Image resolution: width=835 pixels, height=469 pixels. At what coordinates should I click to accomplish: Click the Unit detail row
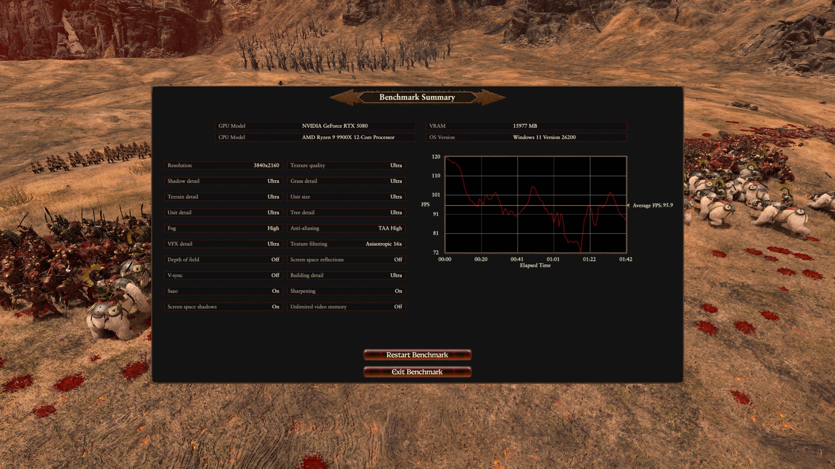[223, 212]
